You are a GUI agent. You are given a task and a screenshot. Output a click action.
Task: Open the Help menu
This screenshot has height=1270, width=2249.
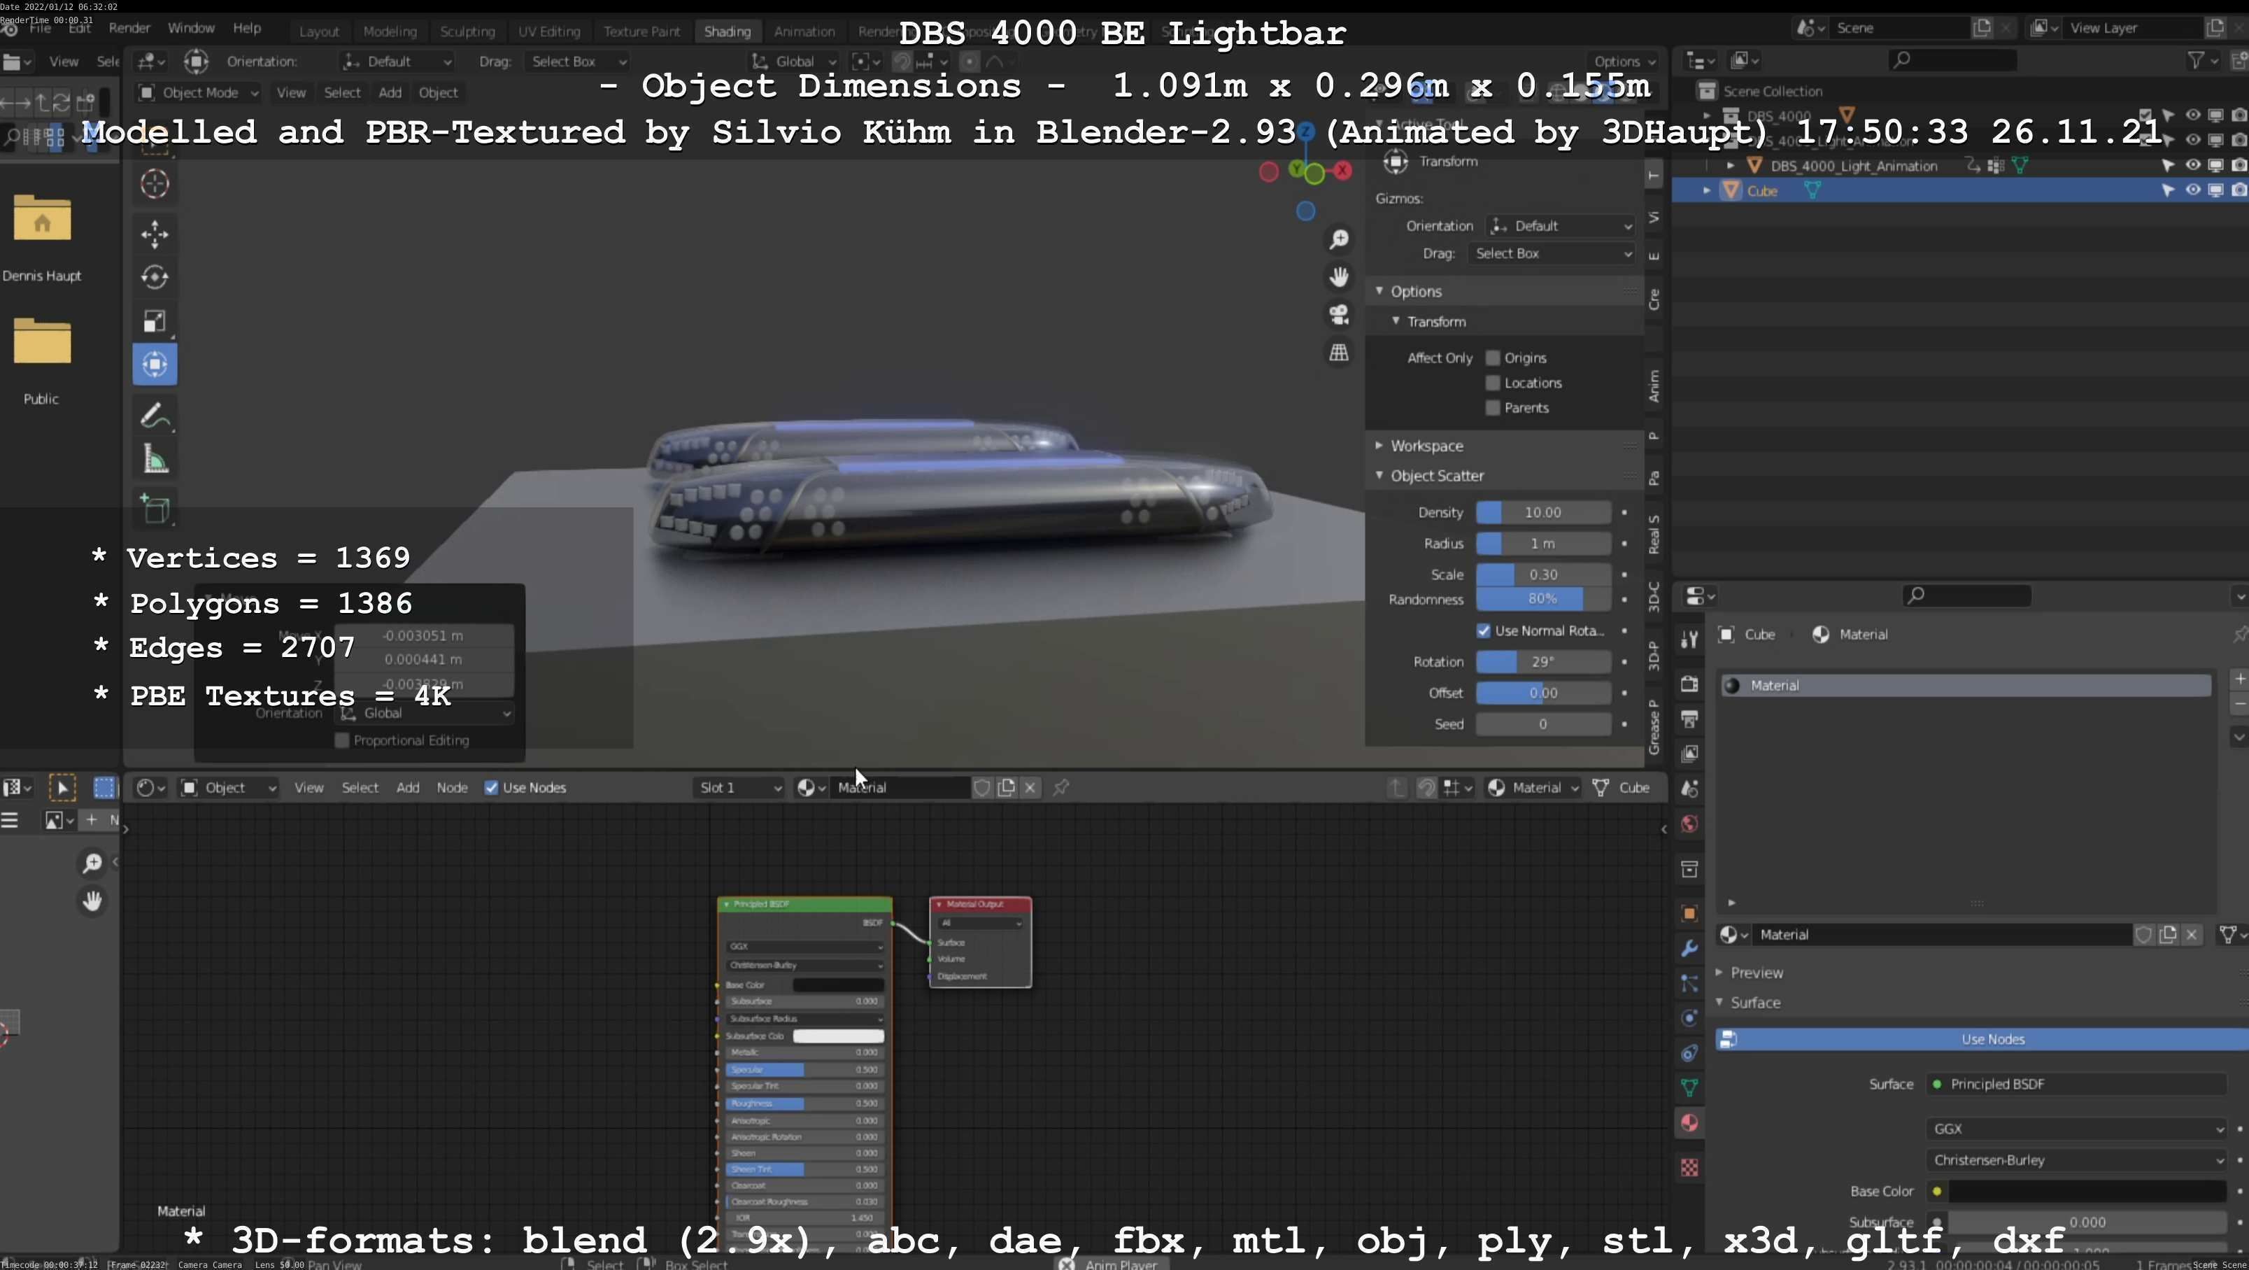pyautogui.click(x=247, y=28)
